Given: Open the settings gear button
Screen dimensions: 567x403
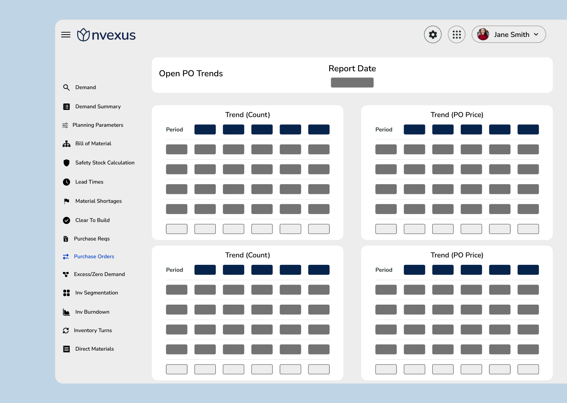Looking at the screenshot, I should pyautogui.click(x=433, y=35).
